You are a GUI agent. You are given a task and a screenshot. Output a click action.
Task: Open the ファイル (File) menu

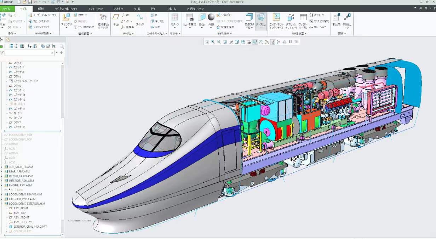click(6, 8)
